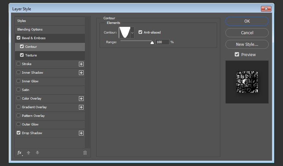Disable the Drop Shadow checkbox

pyautogui.click(x=18, y=133)
